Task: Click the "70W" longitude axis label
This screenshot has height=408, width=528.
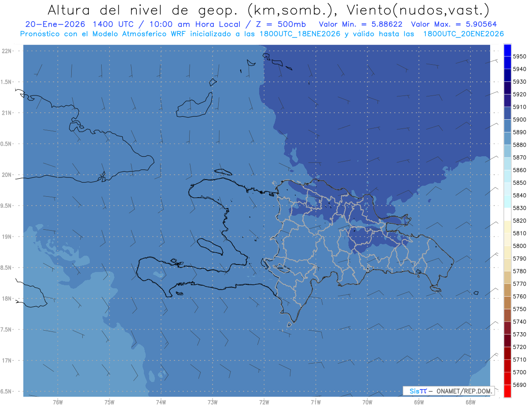Action: tap(367, 402)
